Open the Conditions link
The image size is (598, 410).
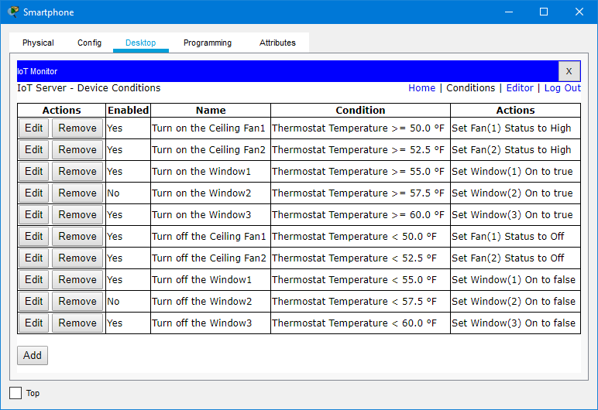click(470, 88)
